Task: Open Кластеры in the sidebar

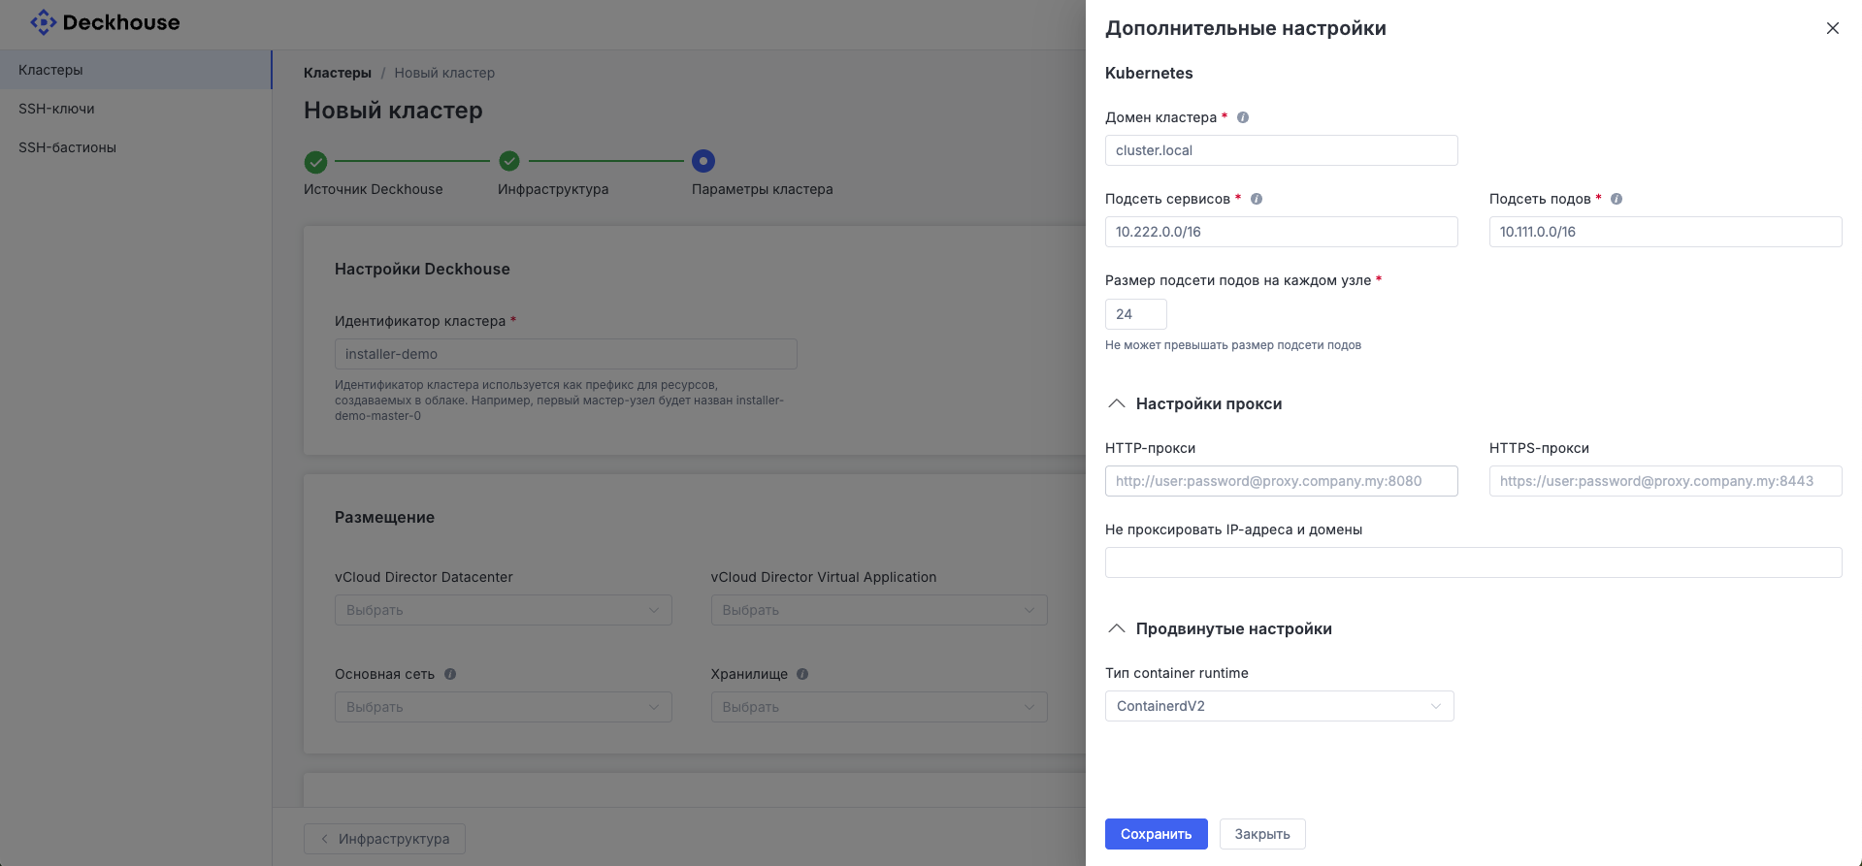Action: (135, 70)
